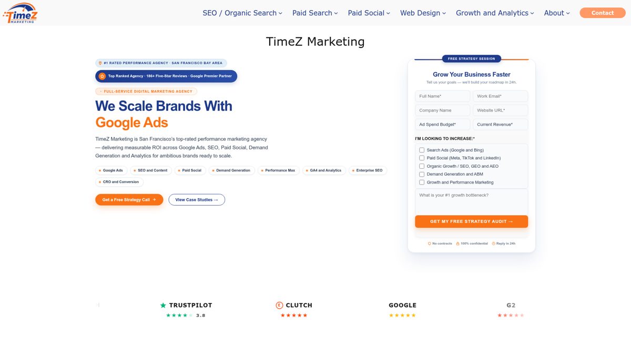Click the Enterprise SEO tag
This screenshot has height=355, width=631.
pos(368,170)
